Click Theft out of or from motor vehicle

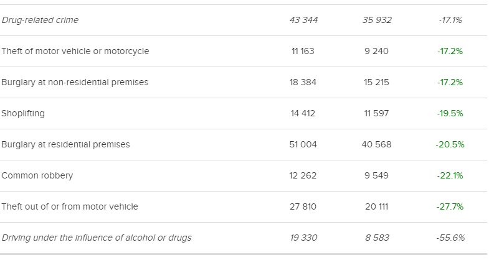pyautogui.click(x=70, y=206)
